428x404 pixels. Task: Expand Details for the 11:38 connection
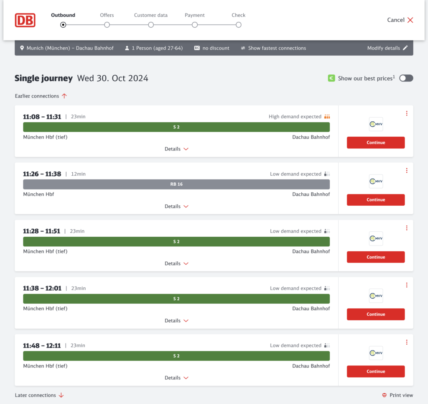tap(176, 321)
